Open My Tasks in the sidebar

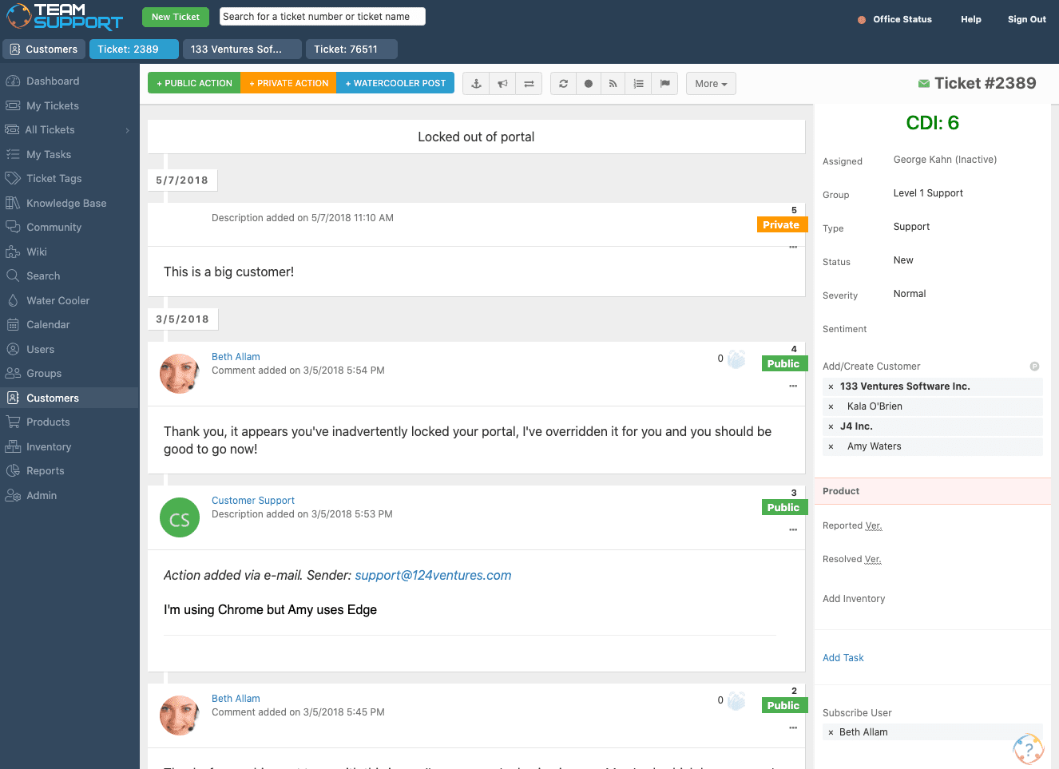49,154
